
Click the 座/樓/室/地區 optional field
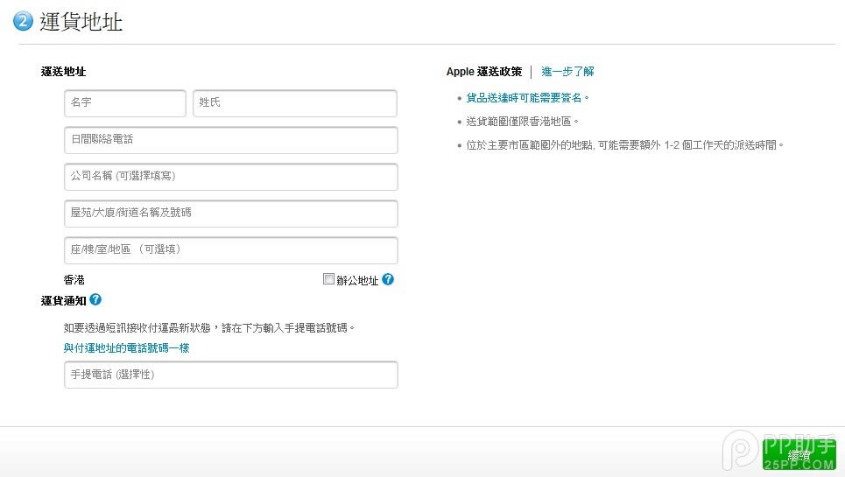pyautogui.click(x=231, y=250)
